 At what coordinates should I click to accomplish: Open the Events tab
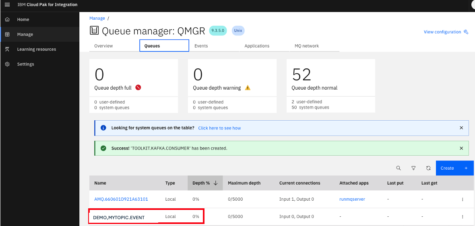[201, 46]
